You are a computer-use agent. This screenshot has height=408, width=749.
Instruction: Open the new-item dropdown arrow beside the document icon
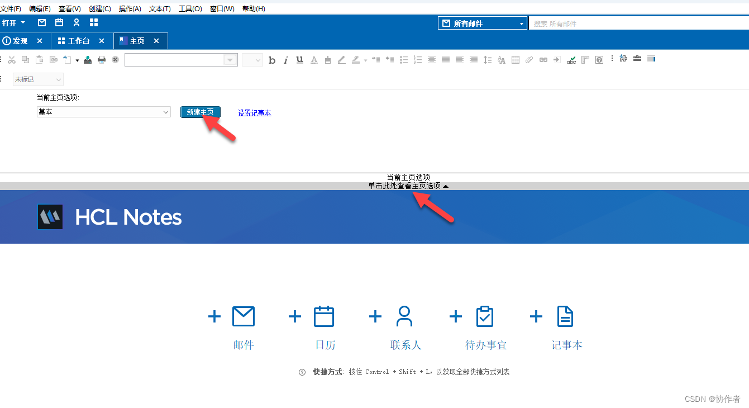(78, 60)
